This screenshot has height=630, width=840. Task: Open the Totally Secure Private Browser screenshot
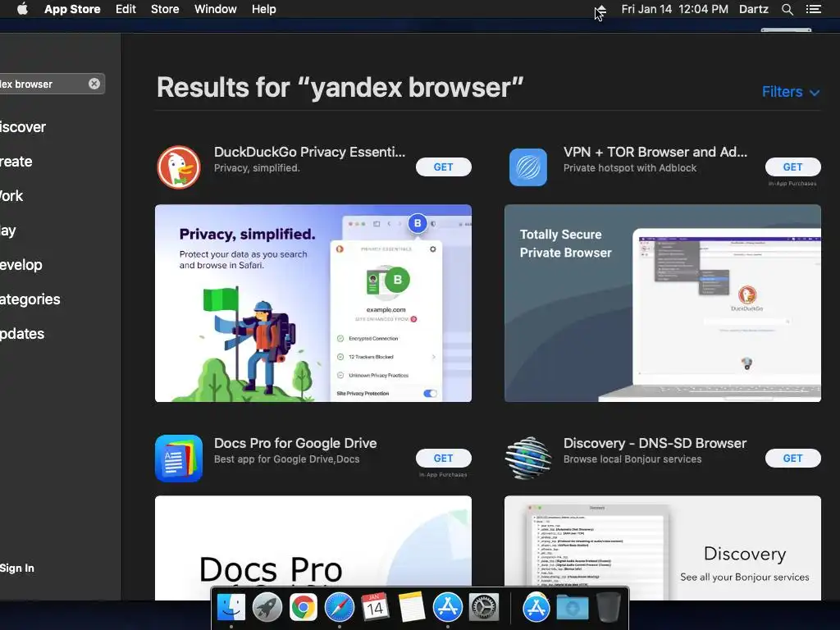click(x=663, y=304)
